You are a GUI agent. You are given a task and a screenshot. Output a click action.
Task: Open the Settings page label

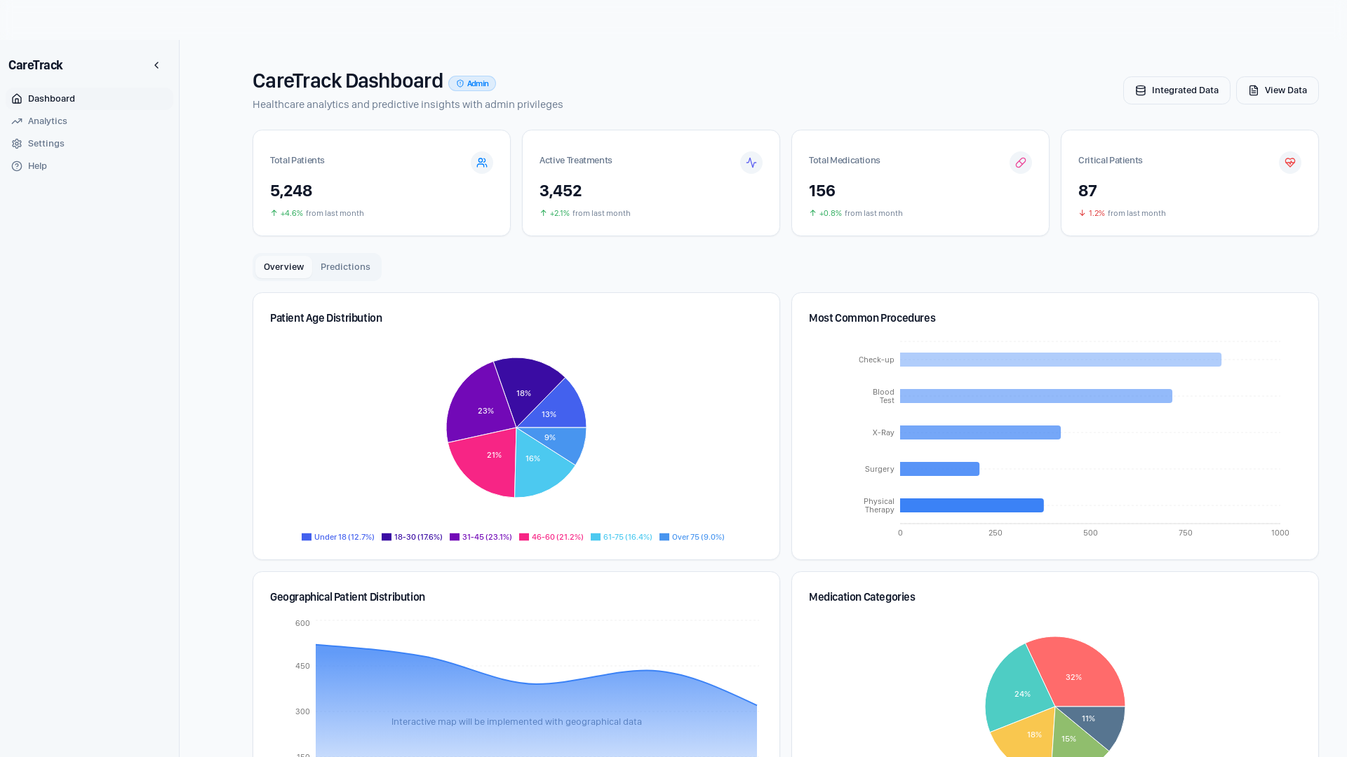click(x=46, y=144)
